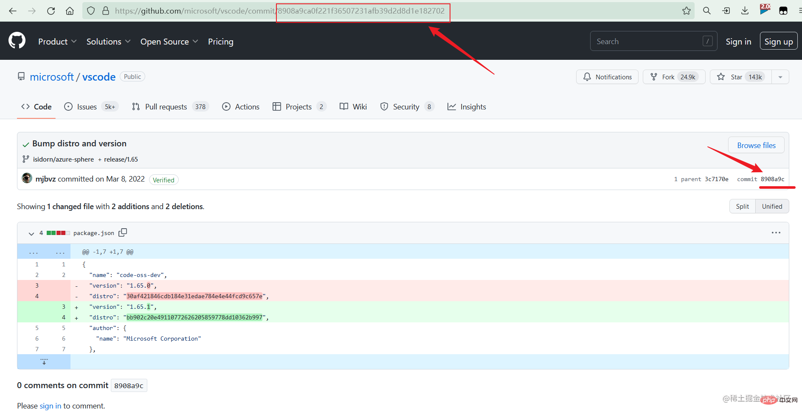Click the browser downloads arrow icon
802x414 pixels.
coord(745,11)
